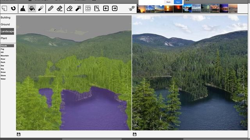Viewport: 250px width, 140px height.
Task: Save the generated photo with floppy icon
Action: [134, 134]
